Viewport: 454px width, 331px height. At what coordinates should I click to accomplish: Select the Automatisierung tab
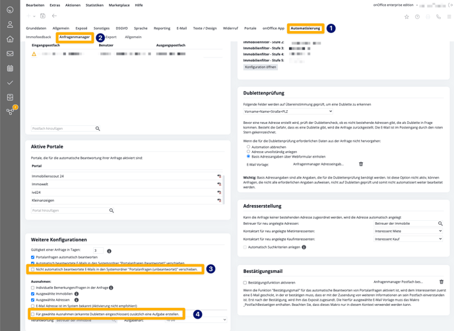pyautogui.click(x=306, y=28)
